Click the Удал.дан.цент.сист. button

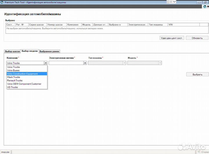tap(172, 38)
